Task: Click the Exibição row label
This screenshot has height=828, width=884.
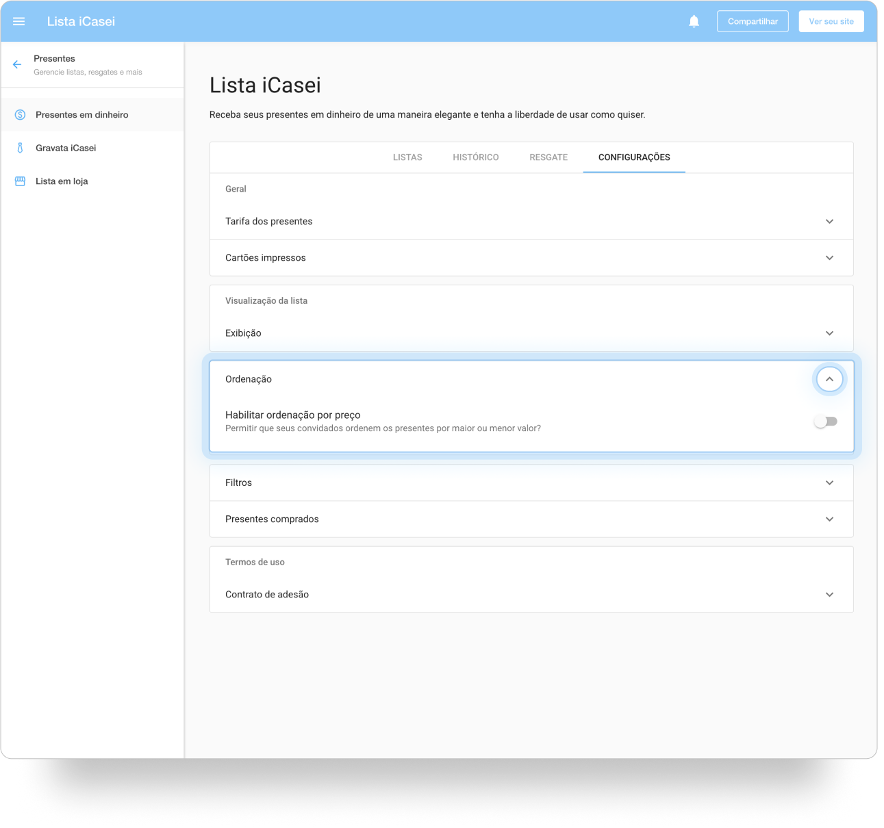Action: click(x=243, y=333)
